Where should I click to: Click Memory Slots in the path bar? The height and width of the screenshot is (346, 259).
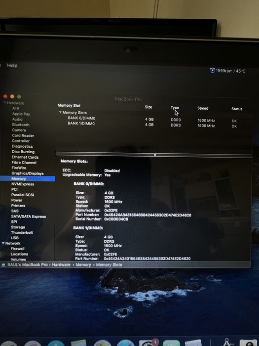coord(109,264)
